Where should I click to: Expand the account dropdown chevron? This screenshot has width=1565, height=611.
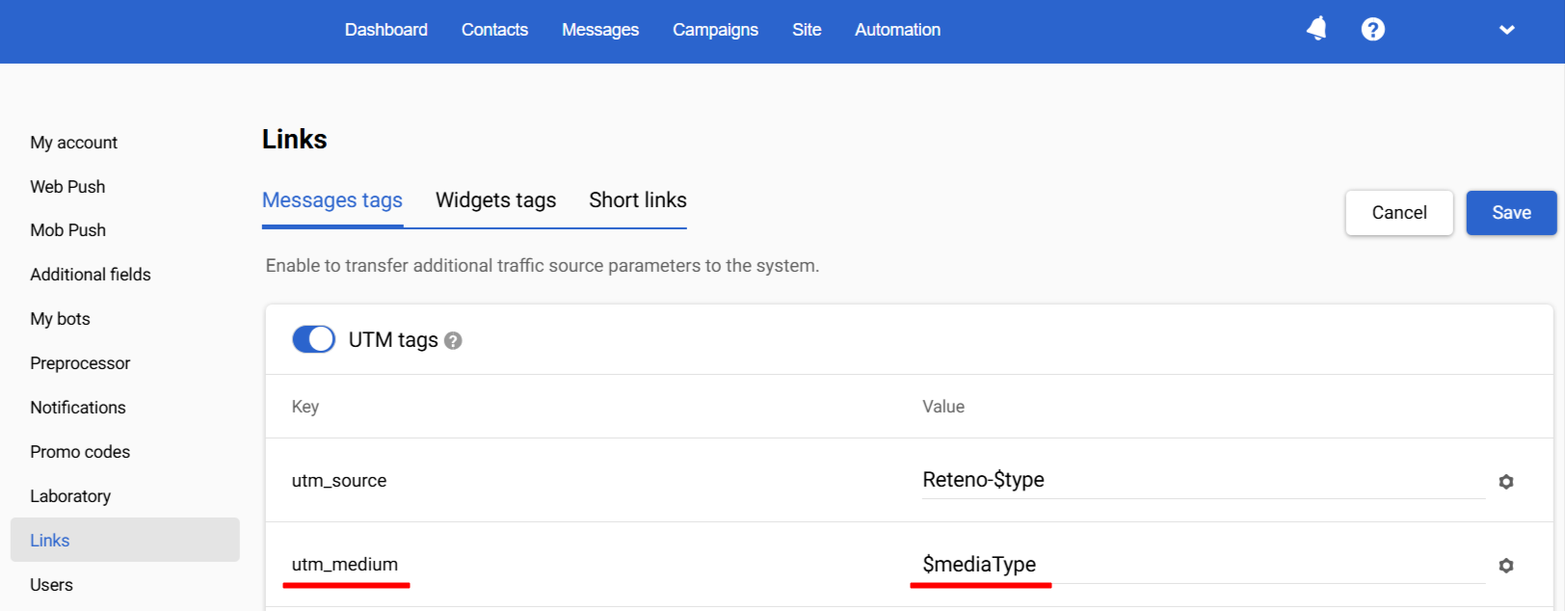coord(1507,30)
